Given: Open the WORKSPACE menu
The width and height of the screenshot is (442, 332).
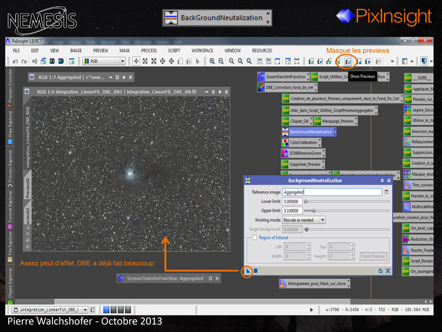Looking at the screenshot, I should (x=202, y=51).
